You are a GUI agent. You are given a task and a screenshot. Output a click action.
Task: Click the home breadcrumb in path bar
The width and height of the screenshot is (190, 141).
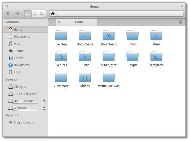pos(53,13)
